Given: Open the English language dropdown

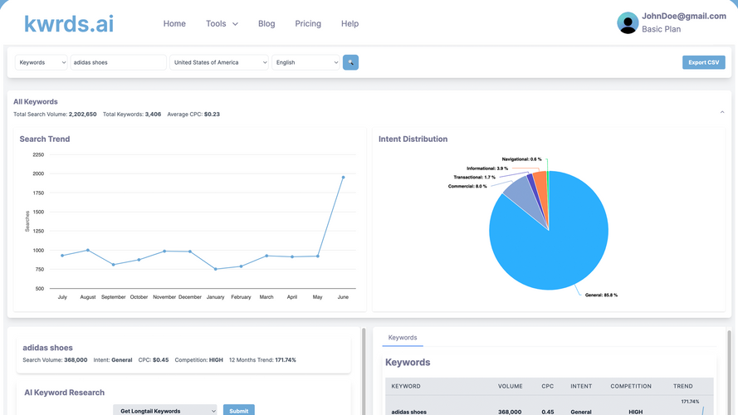Looking at the screenshot, I should pos(305,62).
